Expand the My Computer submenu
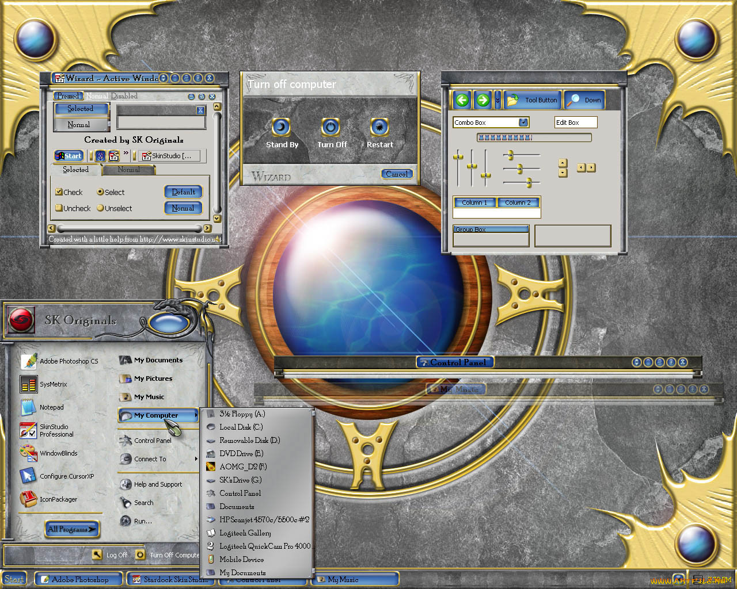The image size is (737, 589). coord(196,415)
